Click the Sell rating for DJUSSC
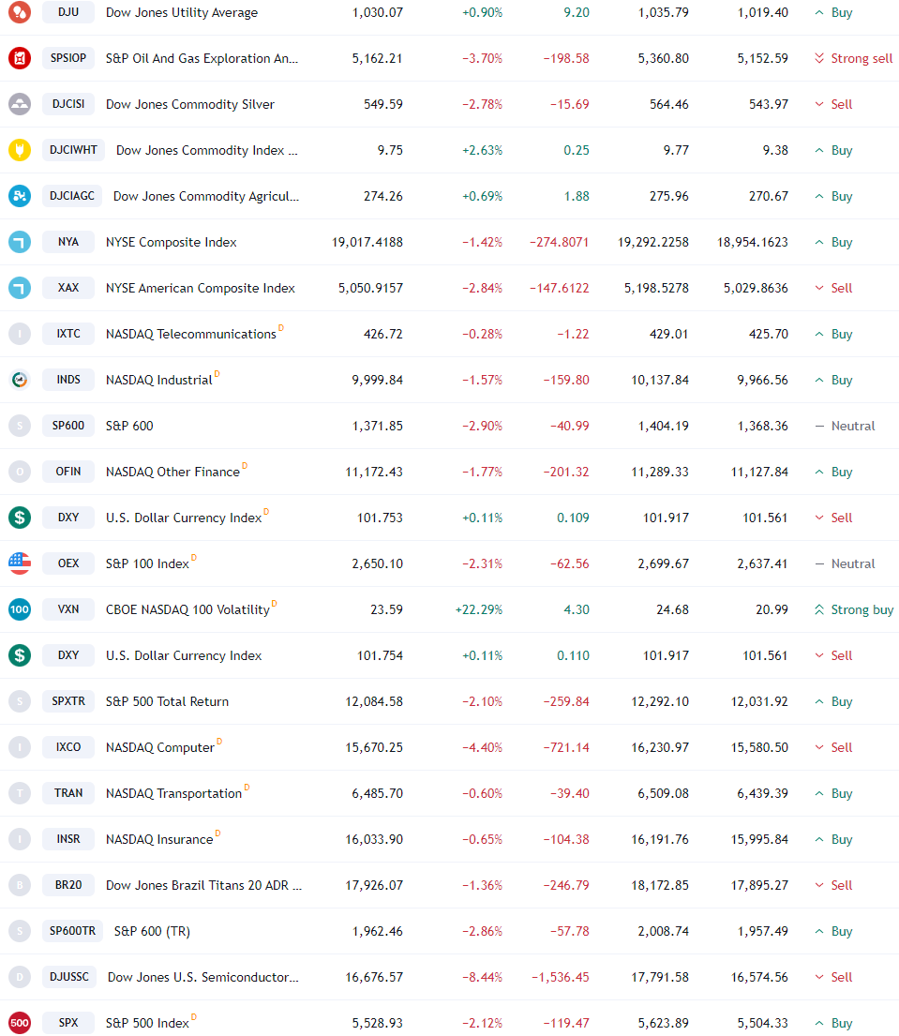The image size is (899, 1036). point(833,977)
